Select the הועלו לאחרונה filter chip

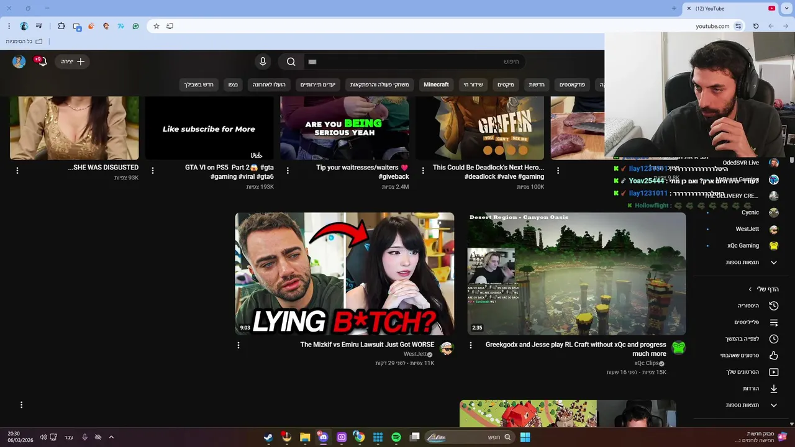[269, 84]
